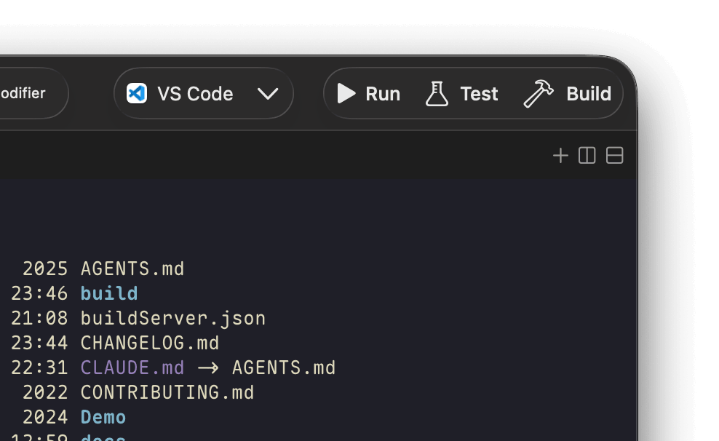This screenshot has height=441, width=719.
Task: Open the VS Code editor selector label
Action: pos(195,94)
